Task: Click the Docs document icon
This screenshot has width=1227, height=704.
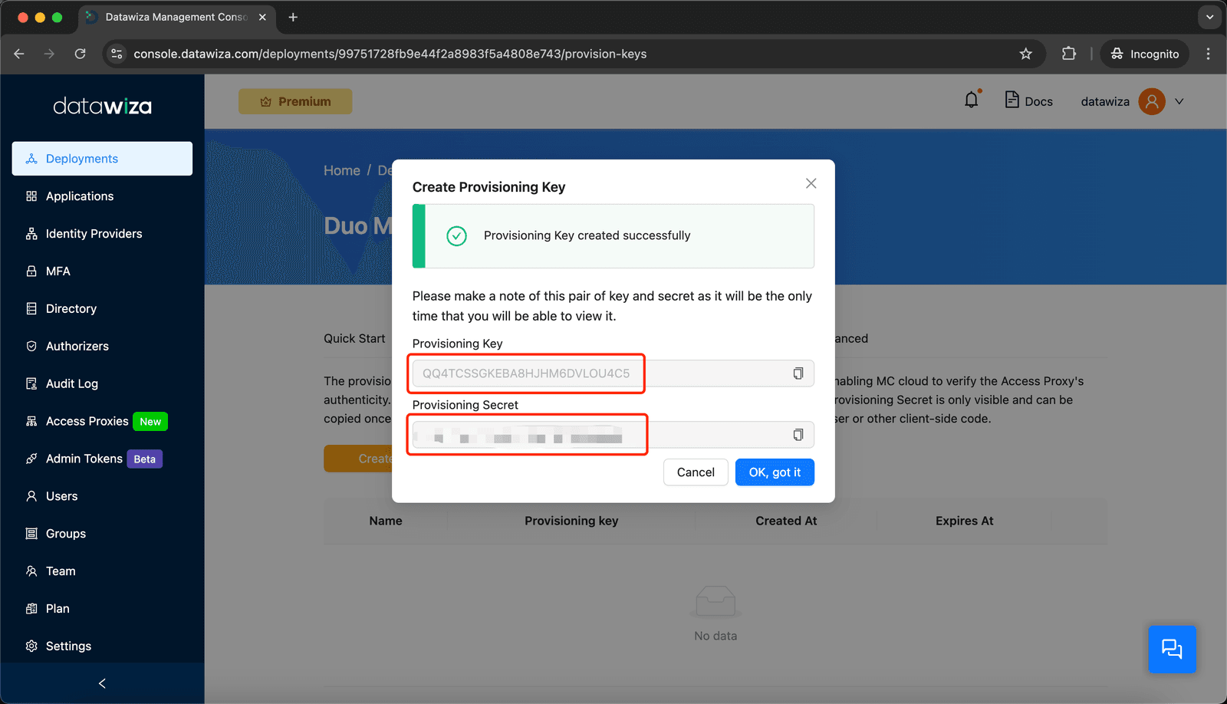Action: click(1012, 100)
